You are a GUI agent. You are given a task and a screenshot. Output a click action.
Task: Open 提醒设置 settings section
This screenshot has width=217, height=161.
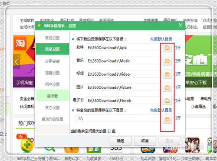tap(53, 73)
